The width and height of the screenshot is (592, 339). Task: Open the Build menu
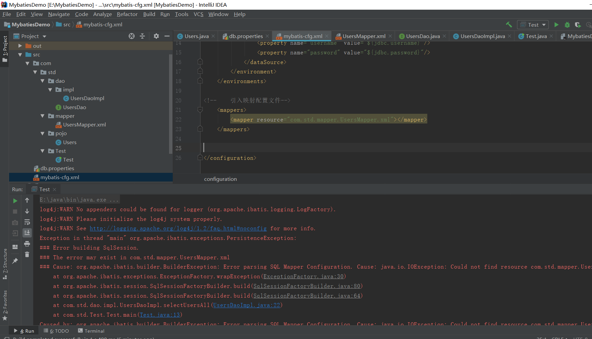[149, 14]
